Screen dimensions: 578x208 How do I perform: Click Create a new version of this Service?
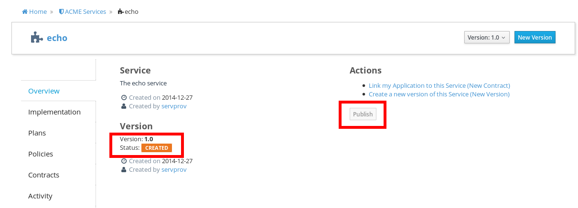pyautogui.click(x=439, y=94)
